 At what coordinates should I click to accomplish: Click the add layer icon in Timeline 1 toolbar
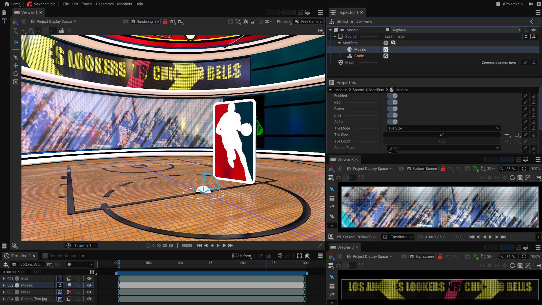pyautogui.click(x=6, y=264)
